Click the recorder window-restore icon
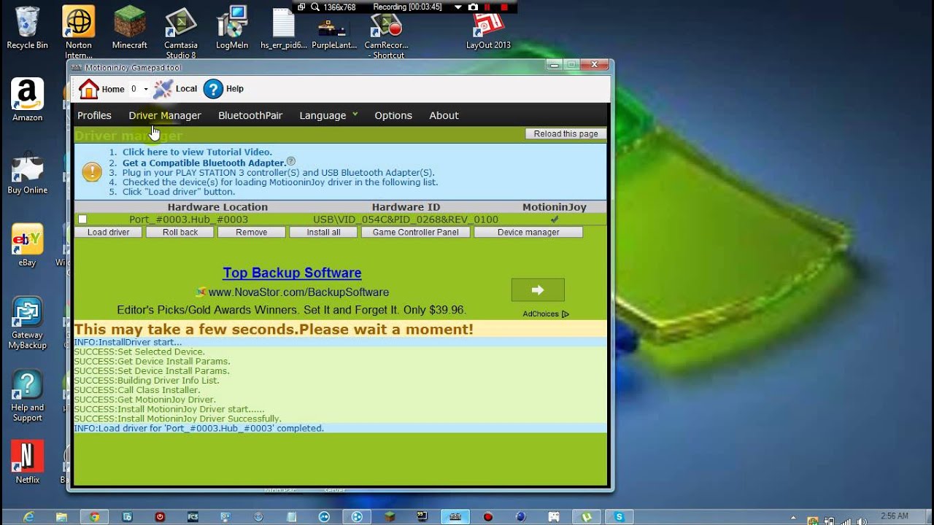 pos(301,7)
